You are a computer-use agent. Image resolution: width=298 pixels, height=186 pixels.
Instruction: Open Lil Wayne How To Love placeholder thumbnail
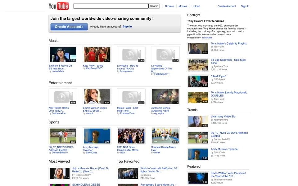point(131,55)
